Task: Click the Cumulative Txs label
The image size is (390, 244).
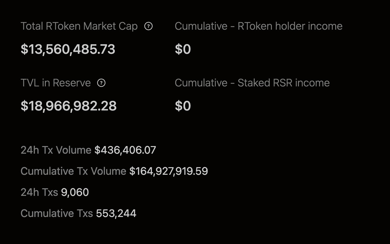Action: click(57, 213)
